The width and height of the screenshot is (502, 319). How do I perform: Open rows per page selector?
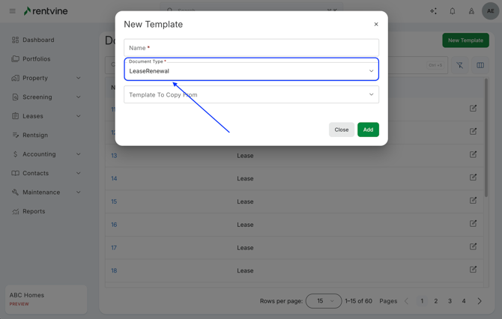click(324, 301)
